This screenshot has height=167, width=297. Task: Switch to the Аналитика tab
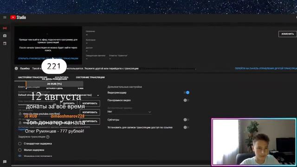(61, 77)
